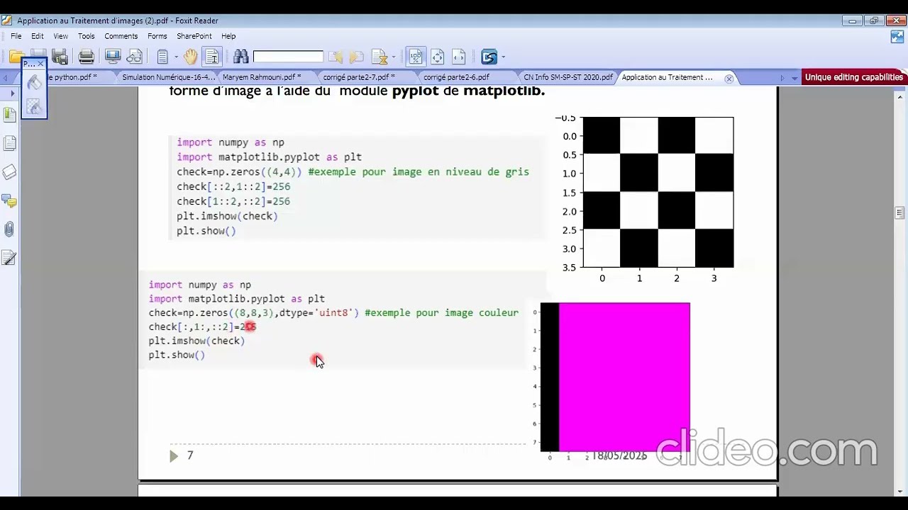This screenshot has height=510, width=908.
Task: Click the page number 7 text
Action: click(190, 455)
